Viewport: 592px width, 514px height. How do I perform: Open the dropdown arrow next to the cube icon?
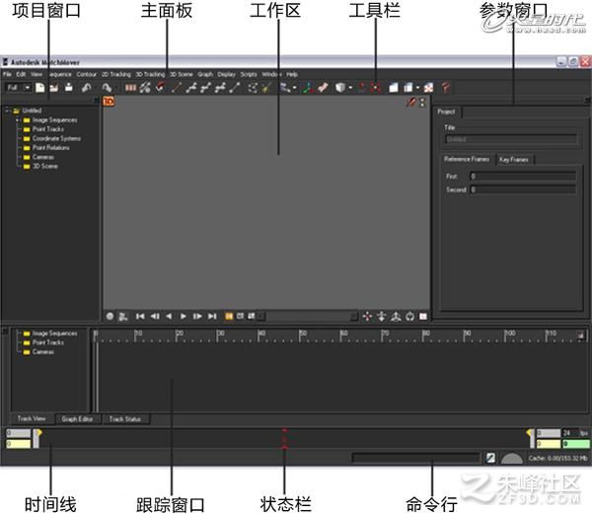(x=350, y=88)
